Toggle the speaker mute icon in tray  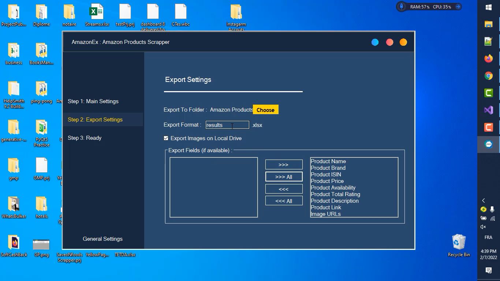pyautogui.click(x=483, y=227)
